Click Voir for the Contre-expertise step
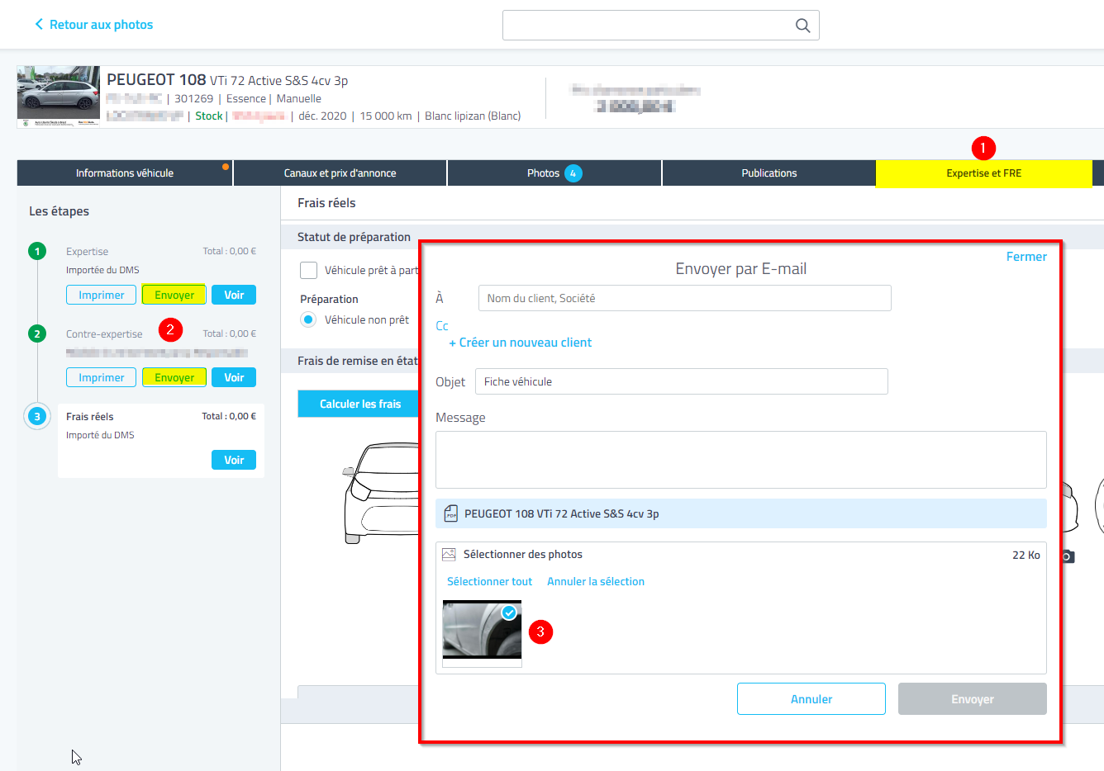Screen dimensions: 1104x771 pos(234,377)
